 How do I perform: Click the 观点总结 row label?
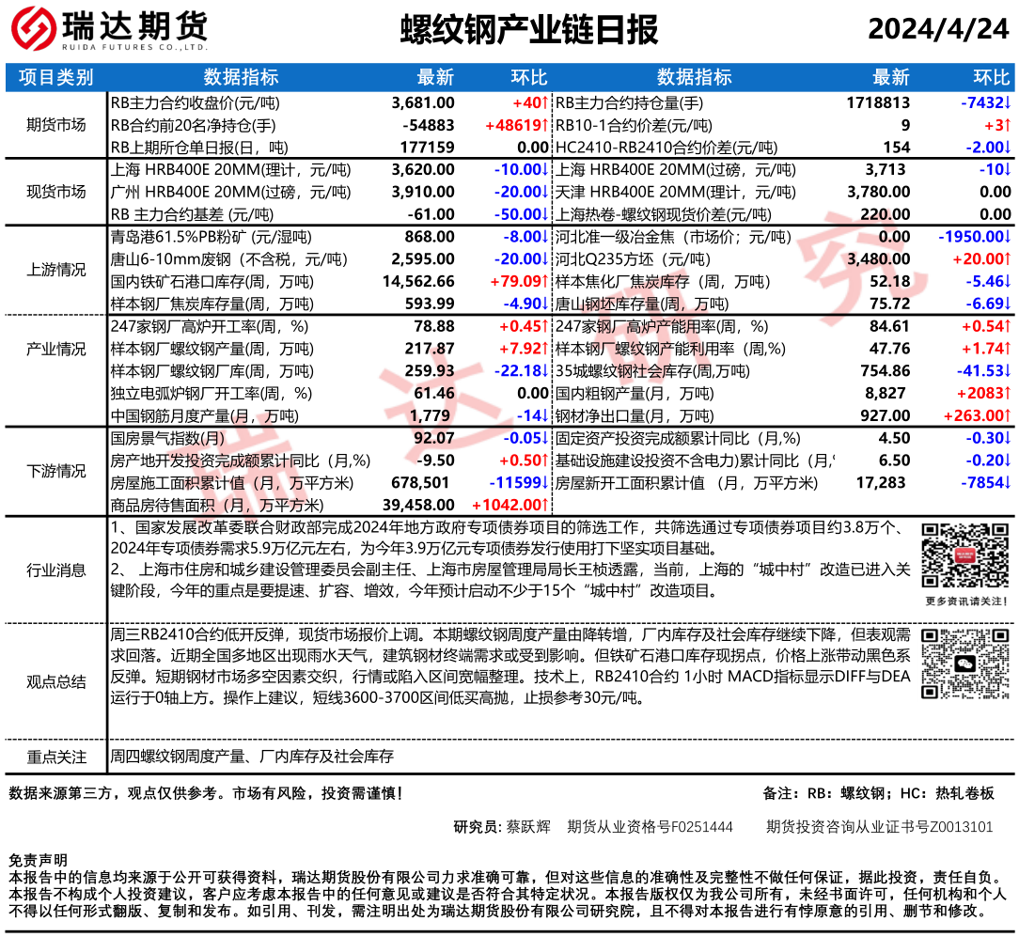[56, 681]
